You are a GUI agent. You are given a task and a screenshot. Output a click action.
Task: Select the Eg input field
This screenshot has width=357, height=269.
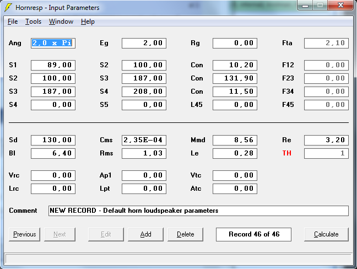(144, 44)
